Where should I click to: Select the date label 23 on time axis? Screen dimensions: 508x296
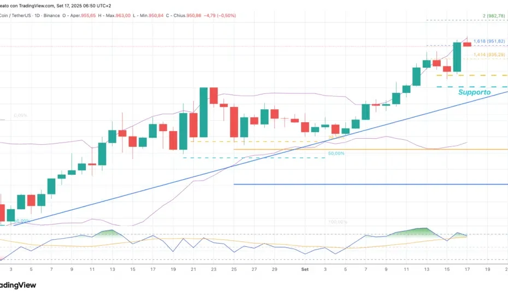point(212,270)
